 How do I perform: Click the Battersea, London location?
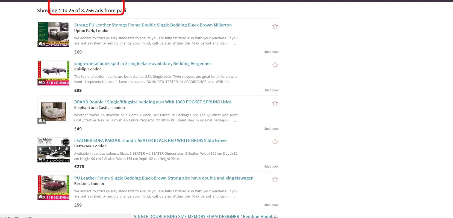(90, 146)
